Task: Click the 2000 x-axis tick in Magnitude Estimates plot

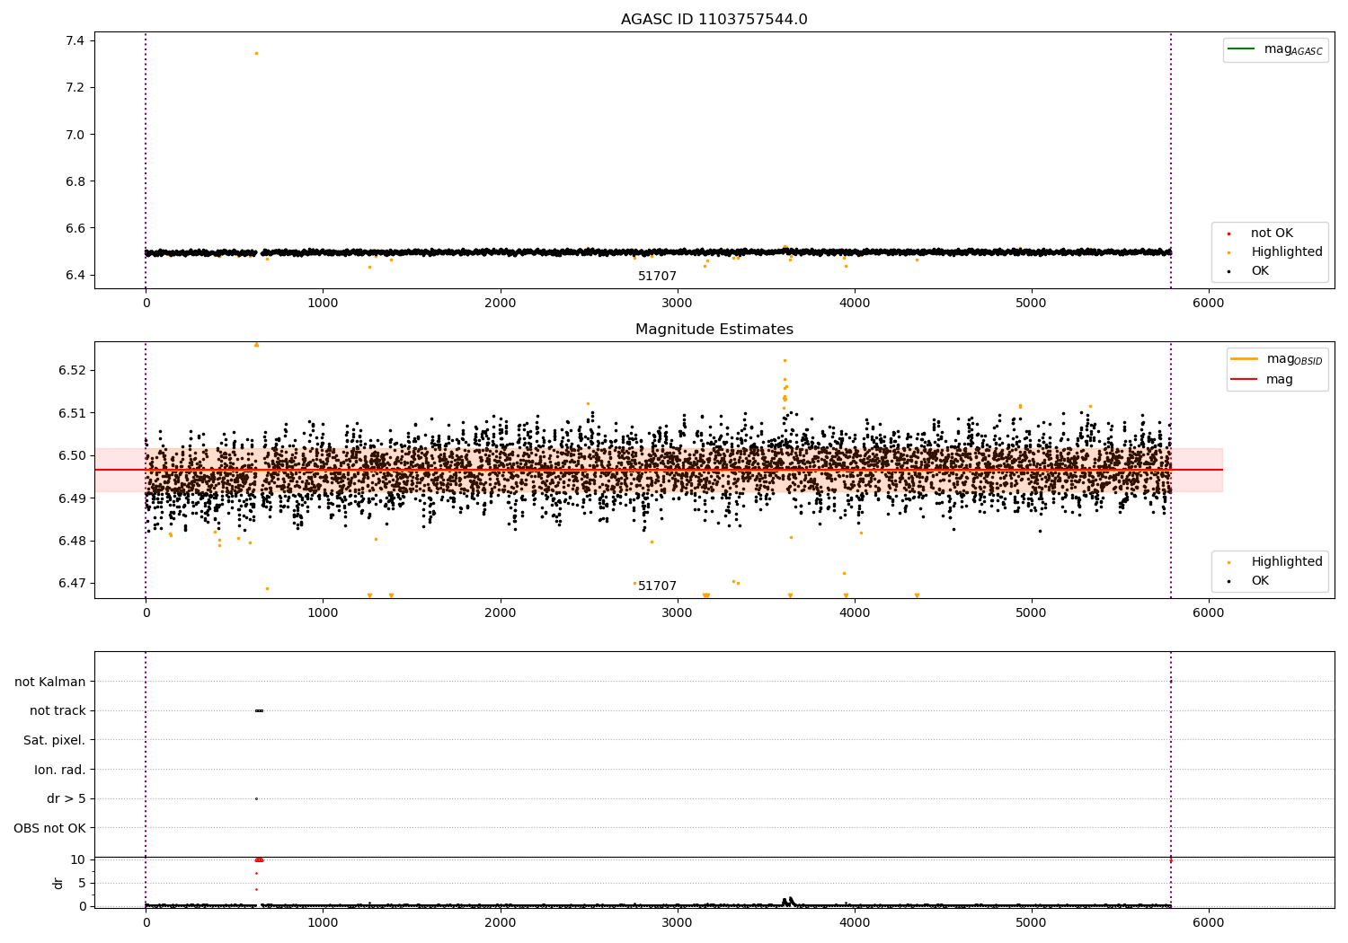Action: (x=500, y=613)
